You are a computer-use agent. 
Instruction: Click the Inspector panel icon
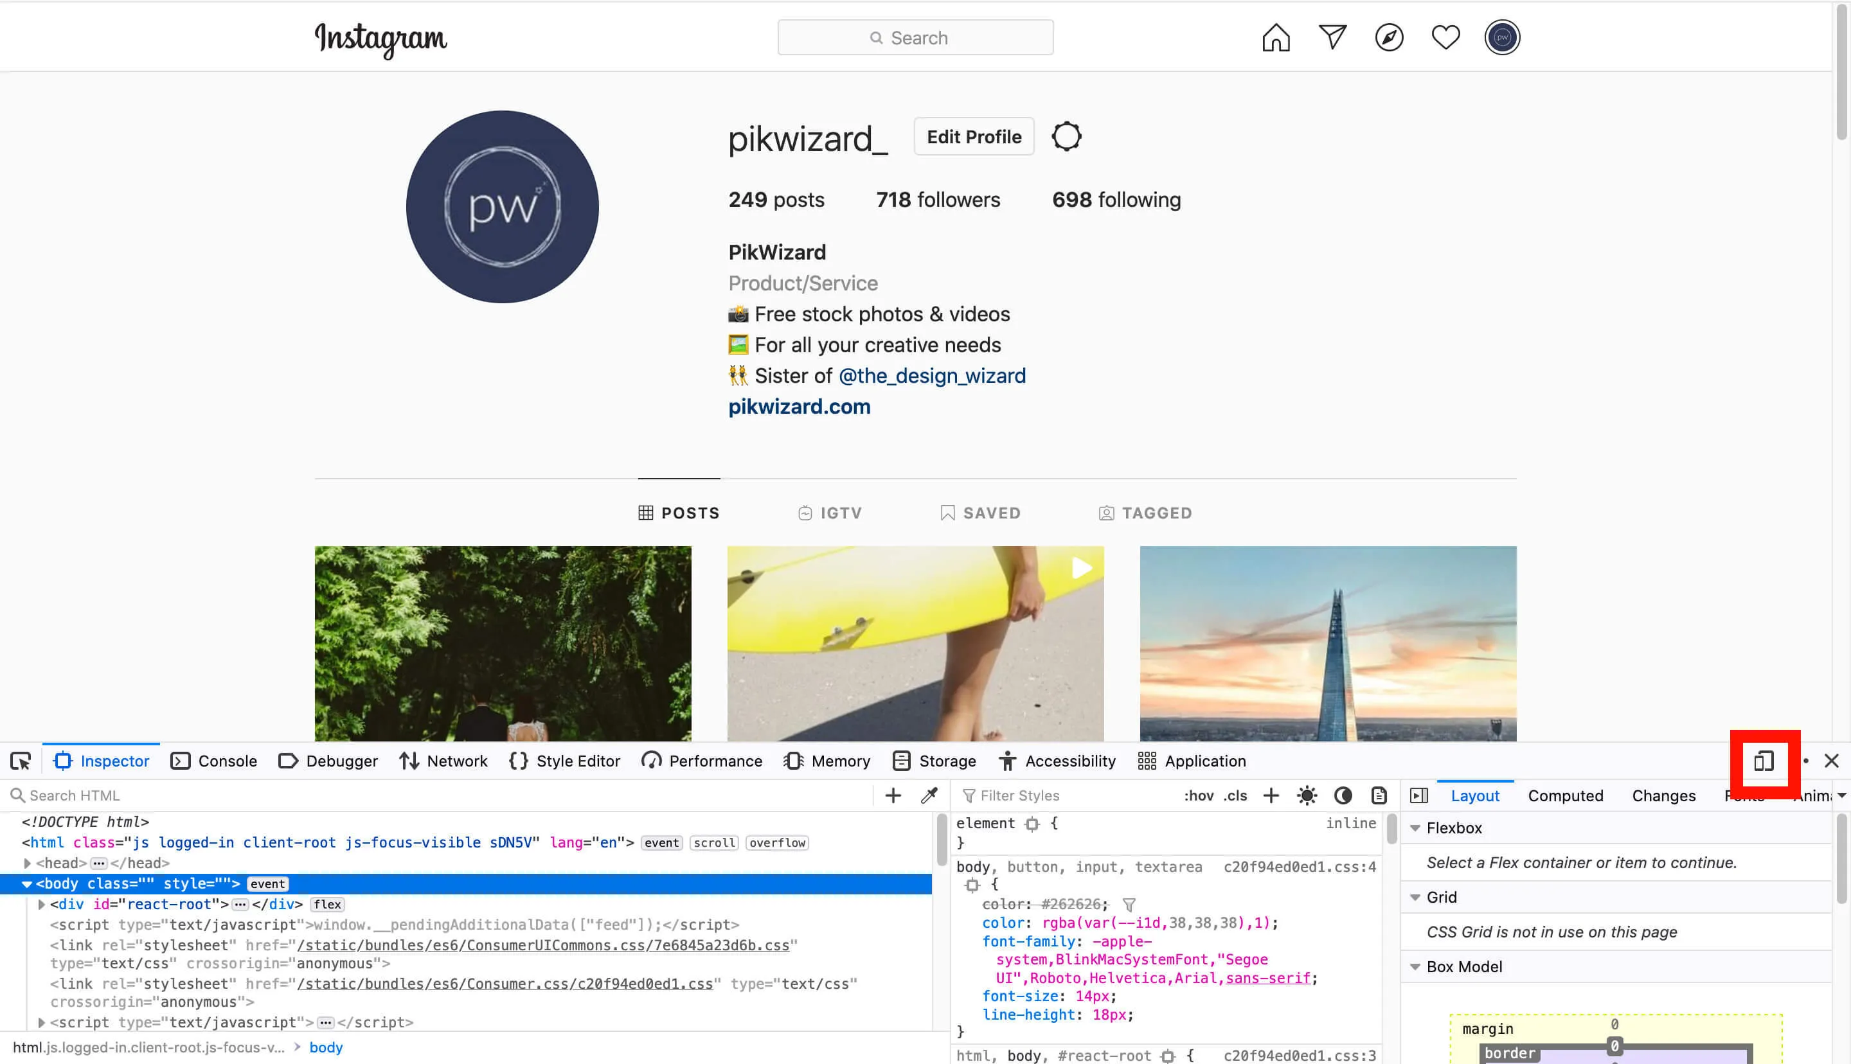(62, 760)
